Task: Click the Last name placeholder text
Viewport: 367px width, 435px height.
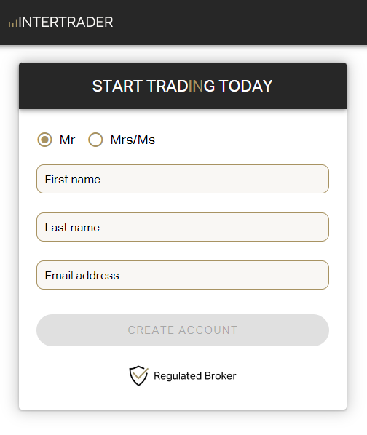Action: pyautogui.click(x=72, y=228)
